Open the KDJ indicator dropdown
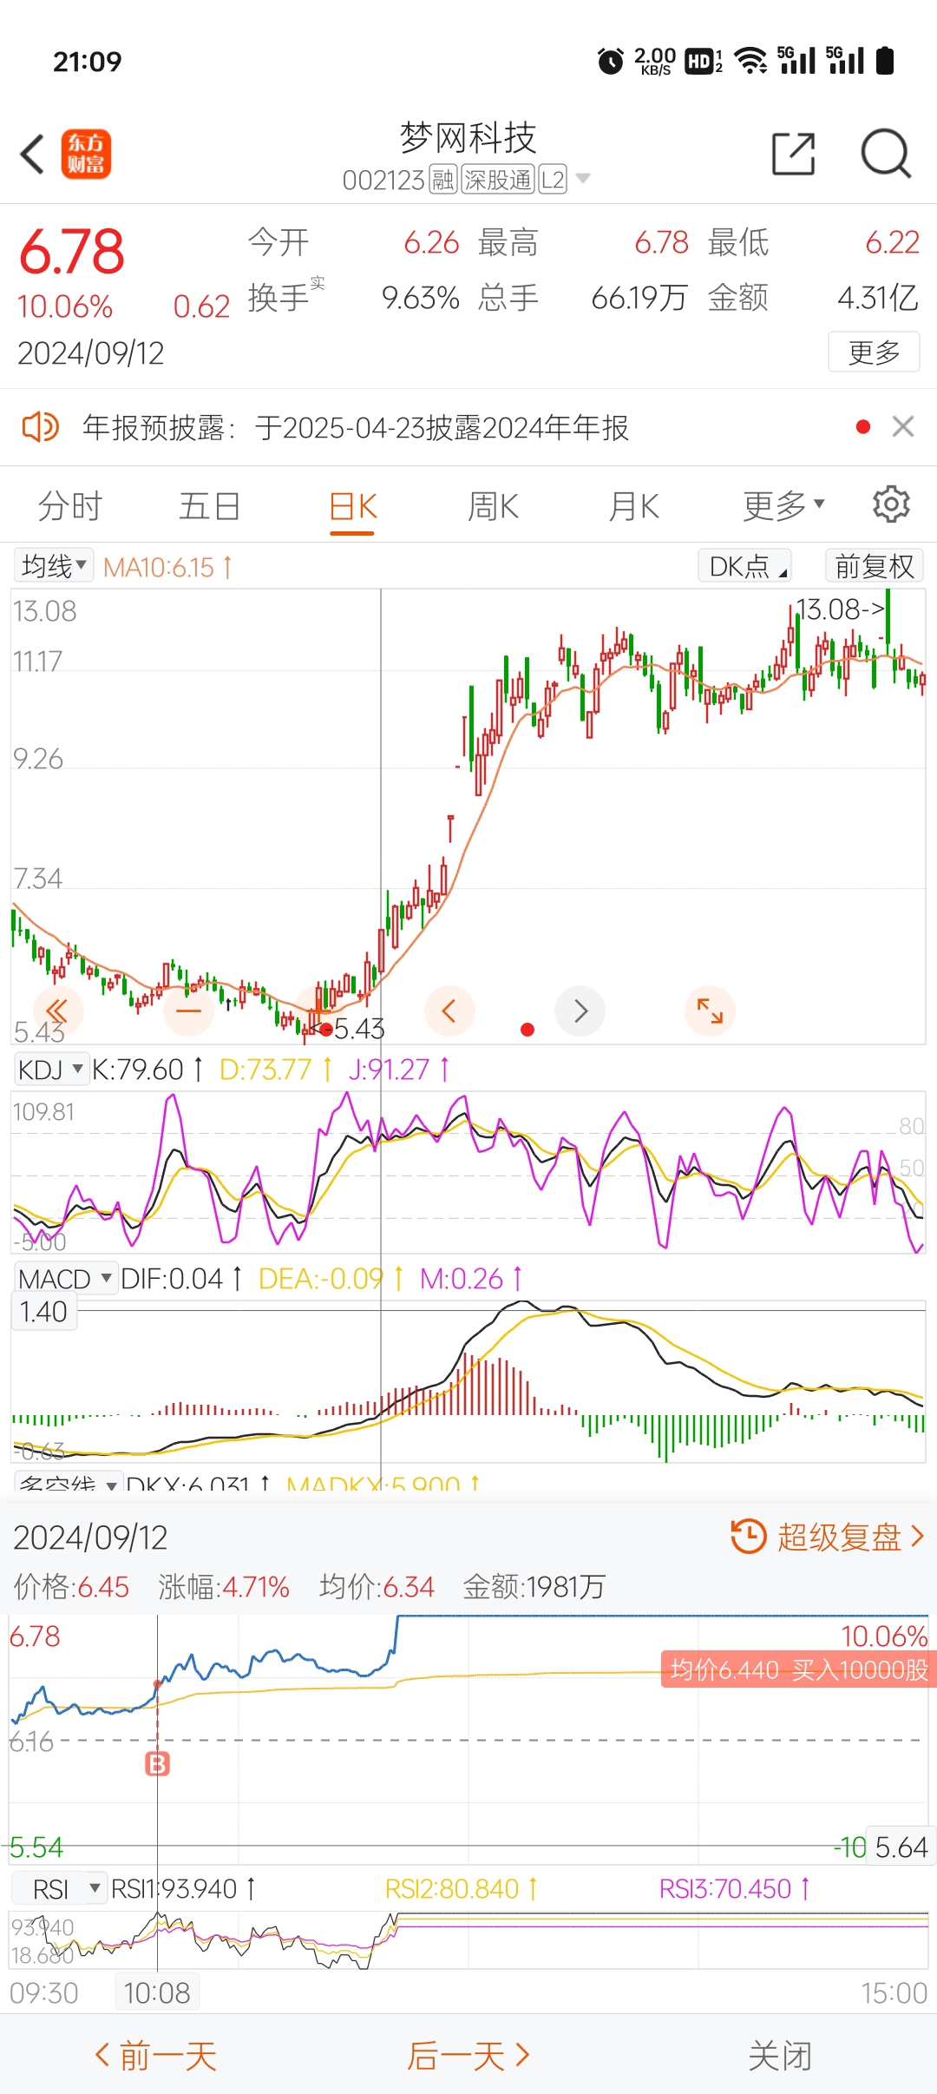This screenshot has width=937, height=2094. [50, 1069]
